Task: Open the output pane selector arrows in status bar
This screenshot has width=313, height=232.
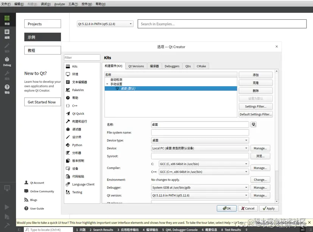Action: click(x=246, y=230)
